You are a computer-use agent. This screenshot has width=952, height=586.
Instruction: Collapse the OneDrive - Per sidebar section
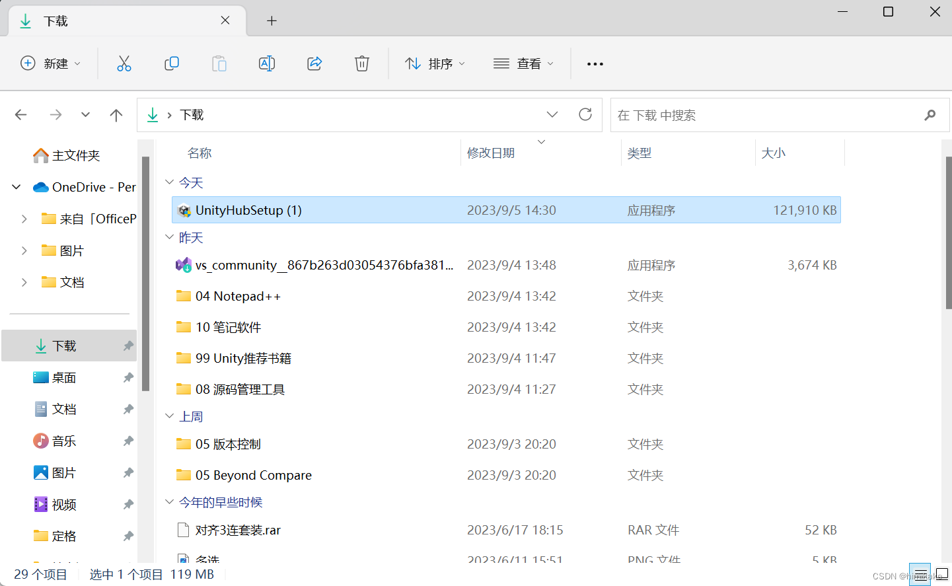(16, 186)
